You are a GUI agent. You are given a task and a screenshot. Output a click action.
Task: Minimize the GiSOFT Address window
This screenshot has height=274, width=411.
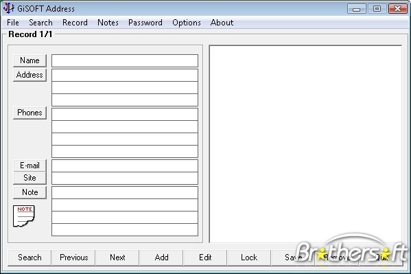point(357,9)
